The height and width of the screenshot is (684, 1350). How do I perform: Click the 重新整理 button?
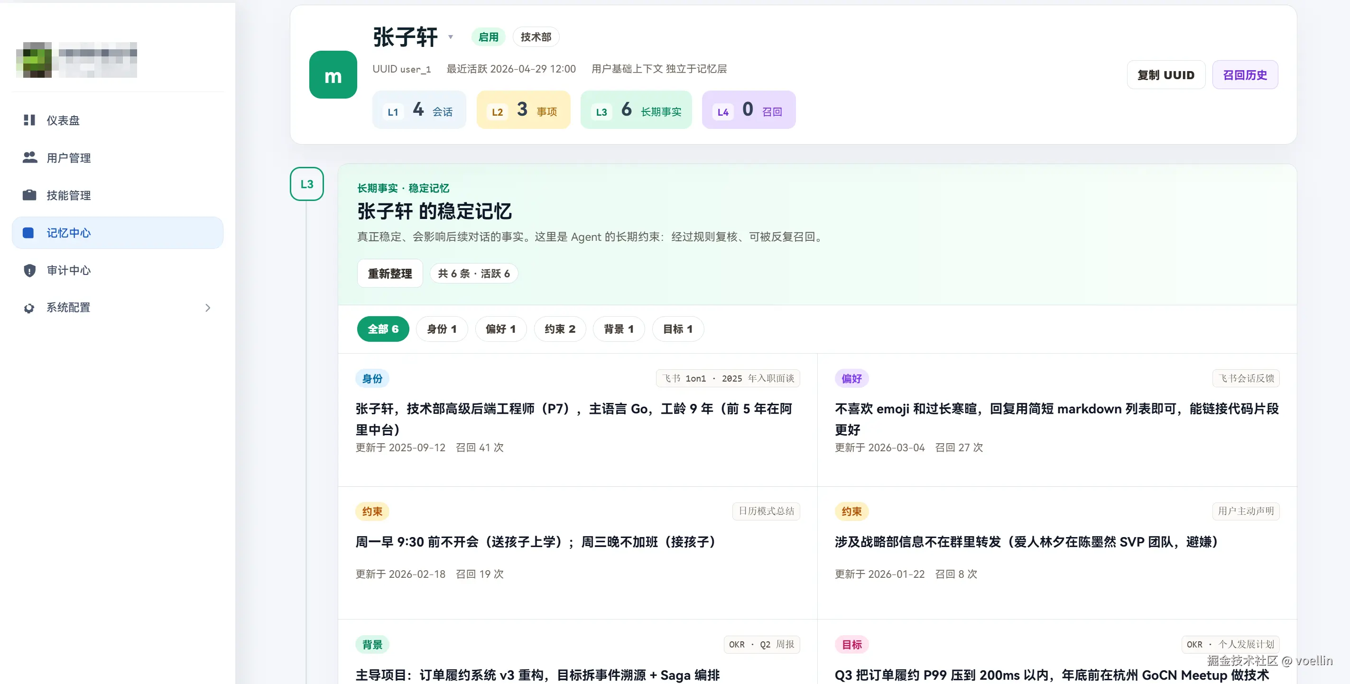pyautogui.click(x=389, y=274)
